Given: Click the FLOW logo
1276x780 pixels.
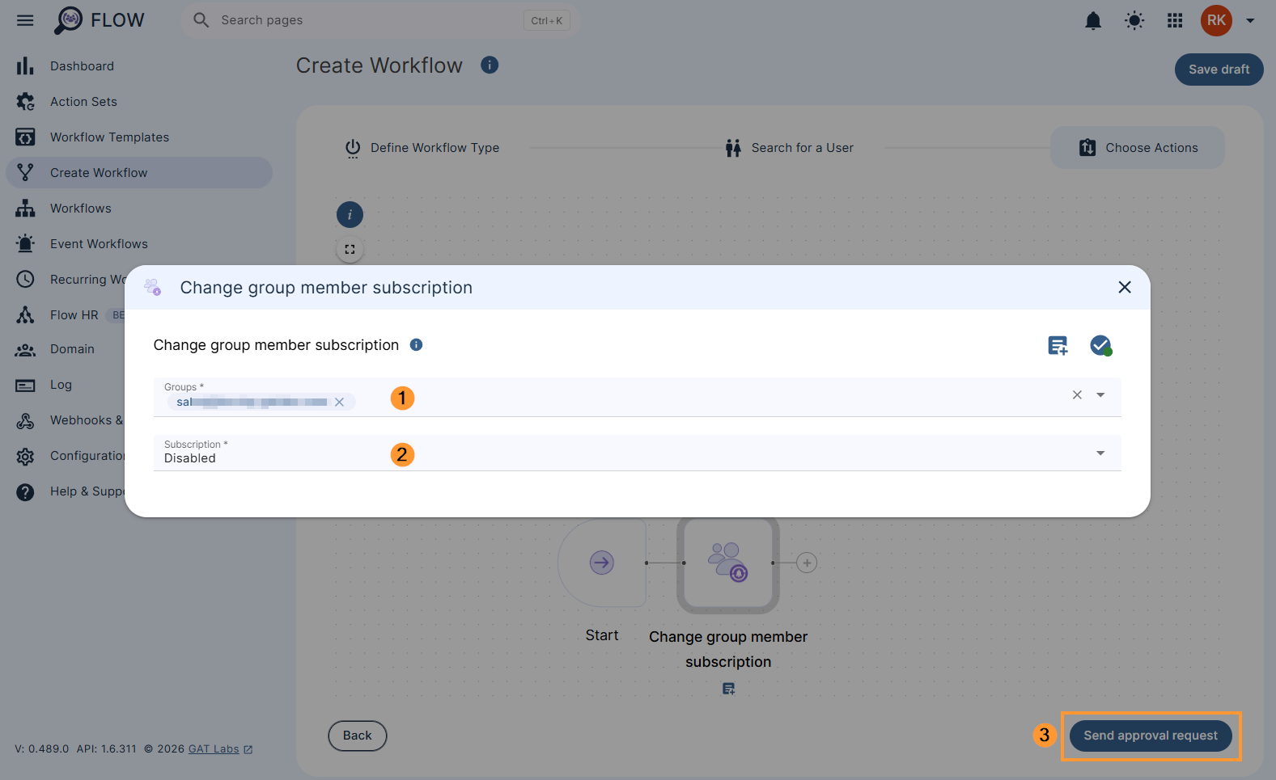Looking at the screenshot, I should click(x=99, y=20).
